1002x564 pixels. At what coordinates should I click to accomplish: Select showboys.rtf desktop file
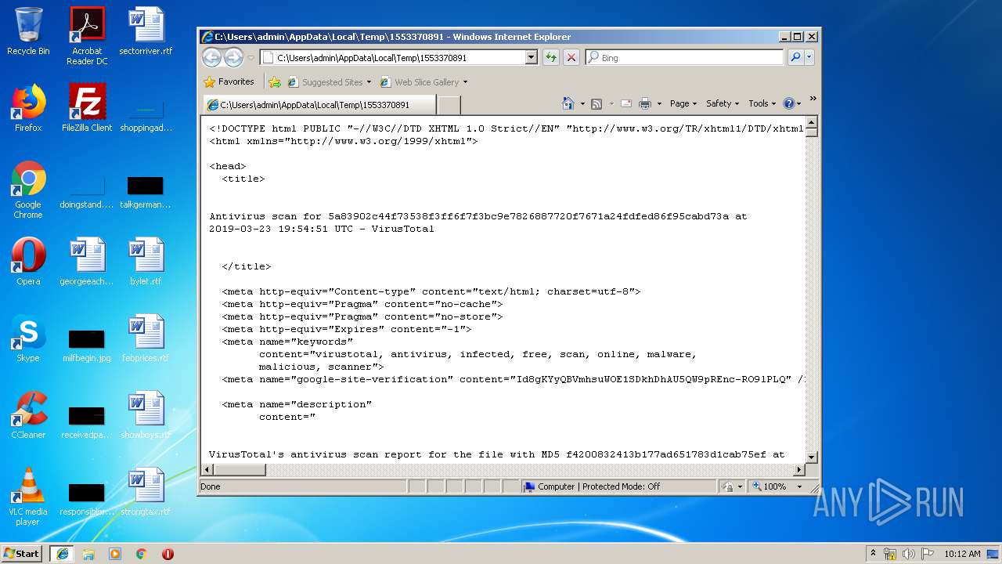pos(146,415)
